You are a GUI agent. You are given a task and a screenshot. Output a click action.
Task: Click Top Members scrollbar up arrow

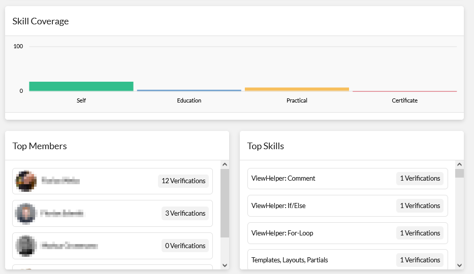pyautogui.click(x=225, y=164)
